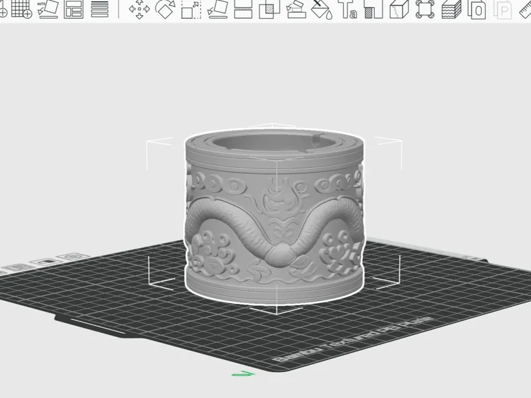This screenshot has width=531, height=398.
Task: Click the Add Plate grid icon
Action: [21, 9]
